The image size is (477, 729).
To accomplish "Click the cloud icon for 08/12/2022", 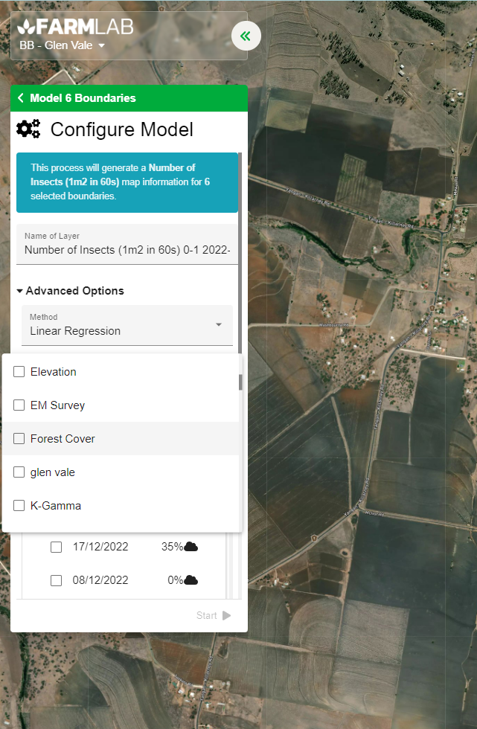I will pos(191,580).
